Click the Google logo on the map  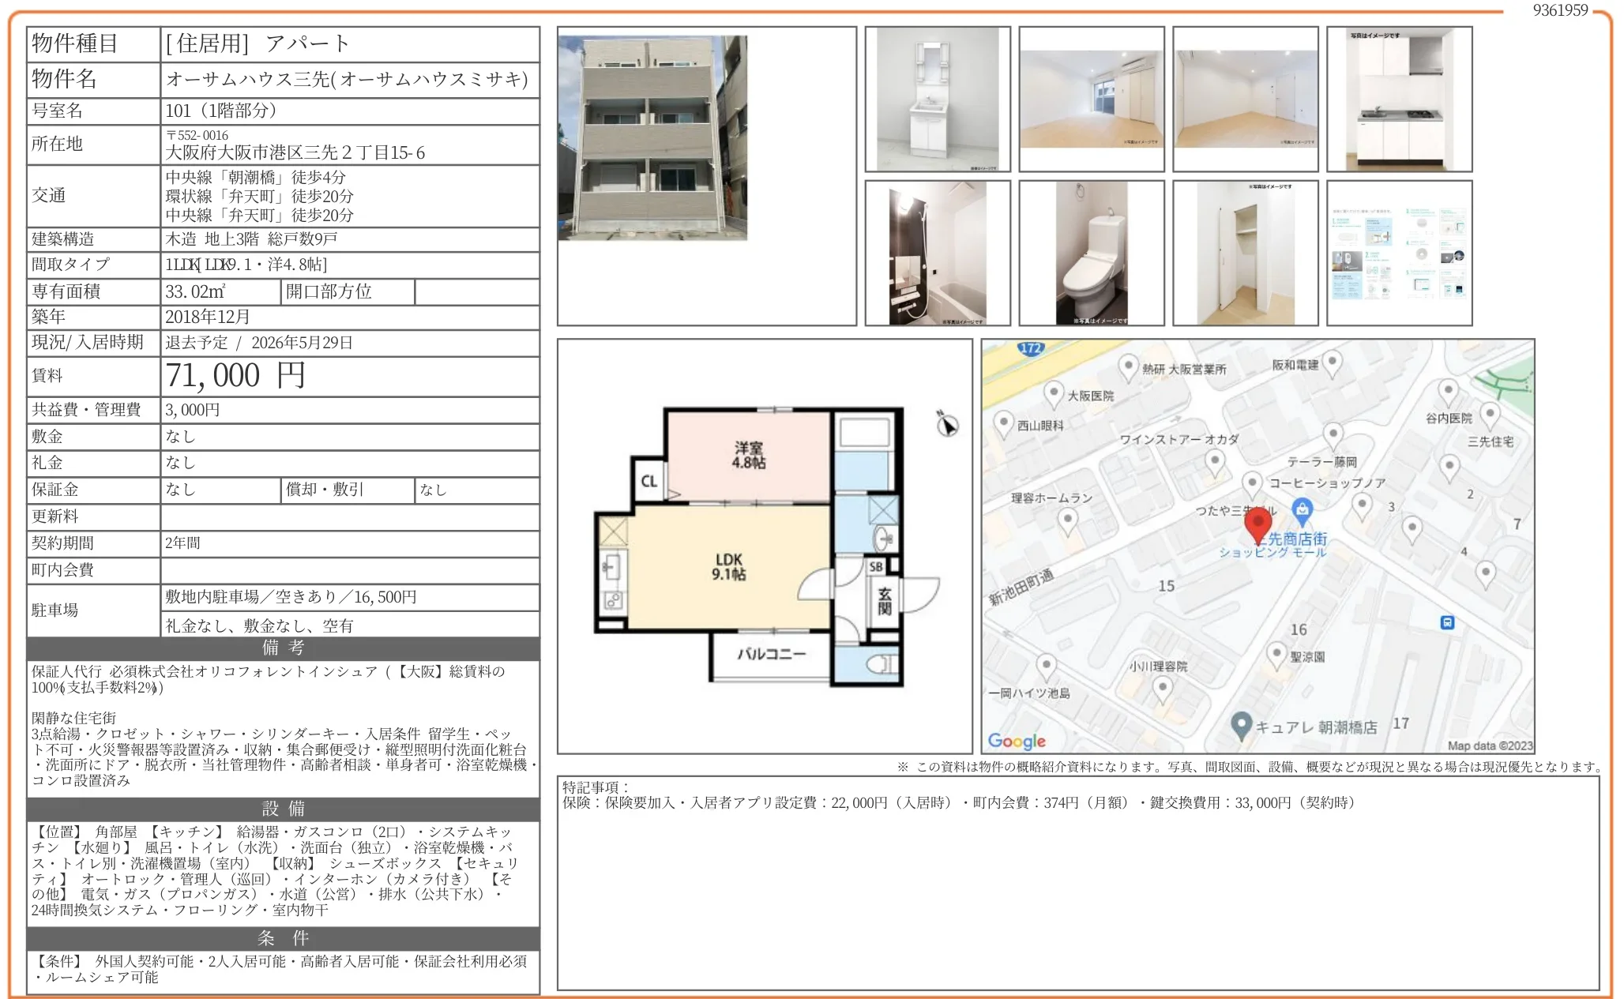1017,741
